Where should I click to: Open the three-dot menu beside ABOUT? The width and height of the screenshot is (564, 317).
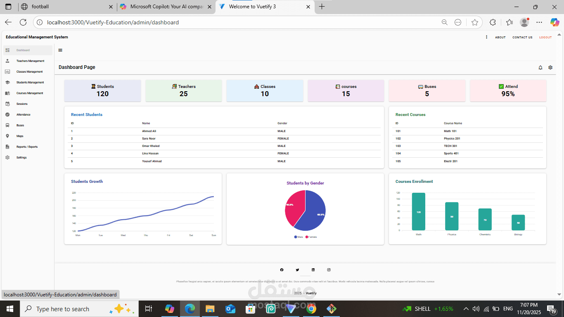[x=486, y=37]
